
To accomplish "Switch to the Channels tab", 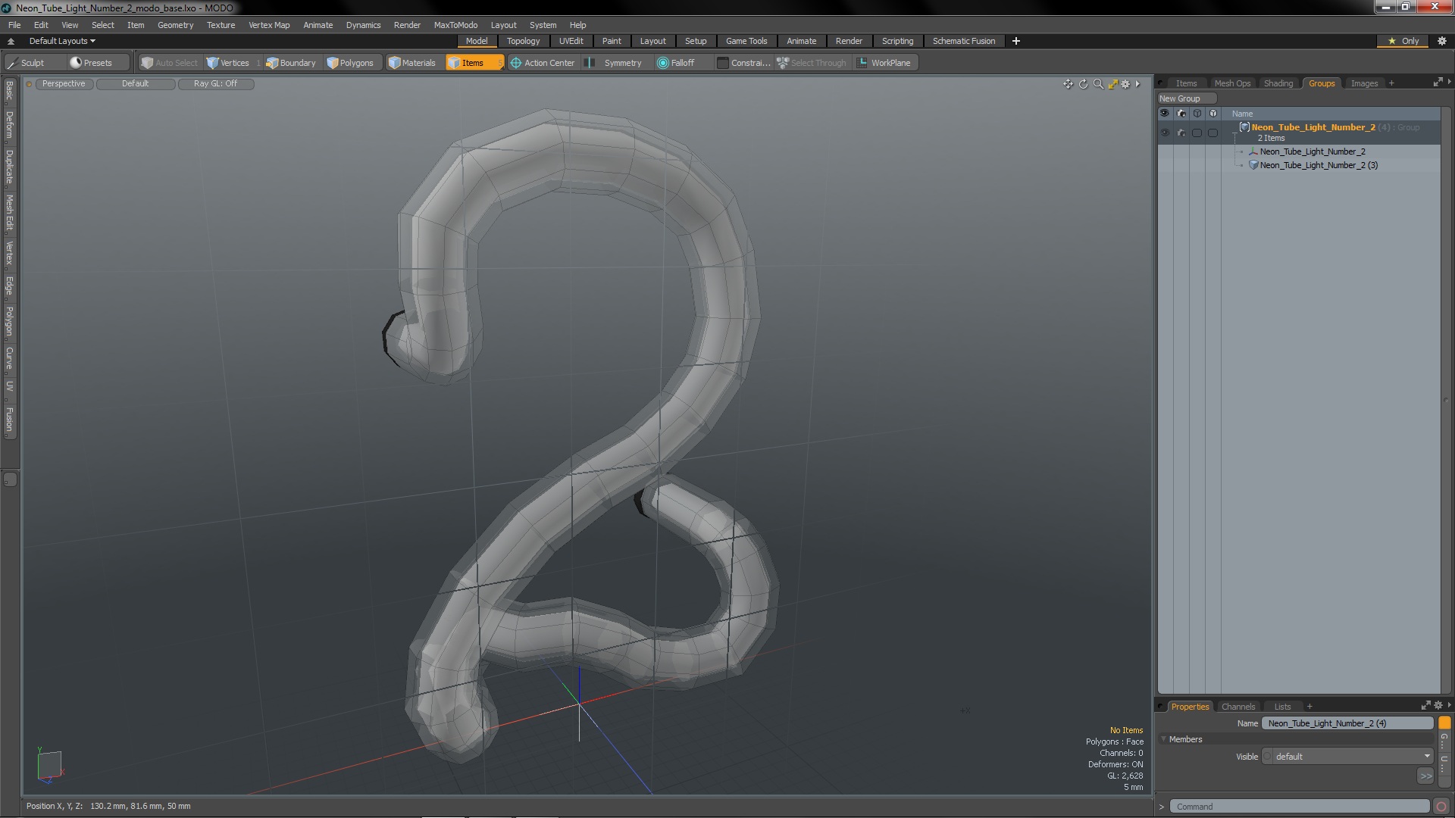I will (1238, 707).
